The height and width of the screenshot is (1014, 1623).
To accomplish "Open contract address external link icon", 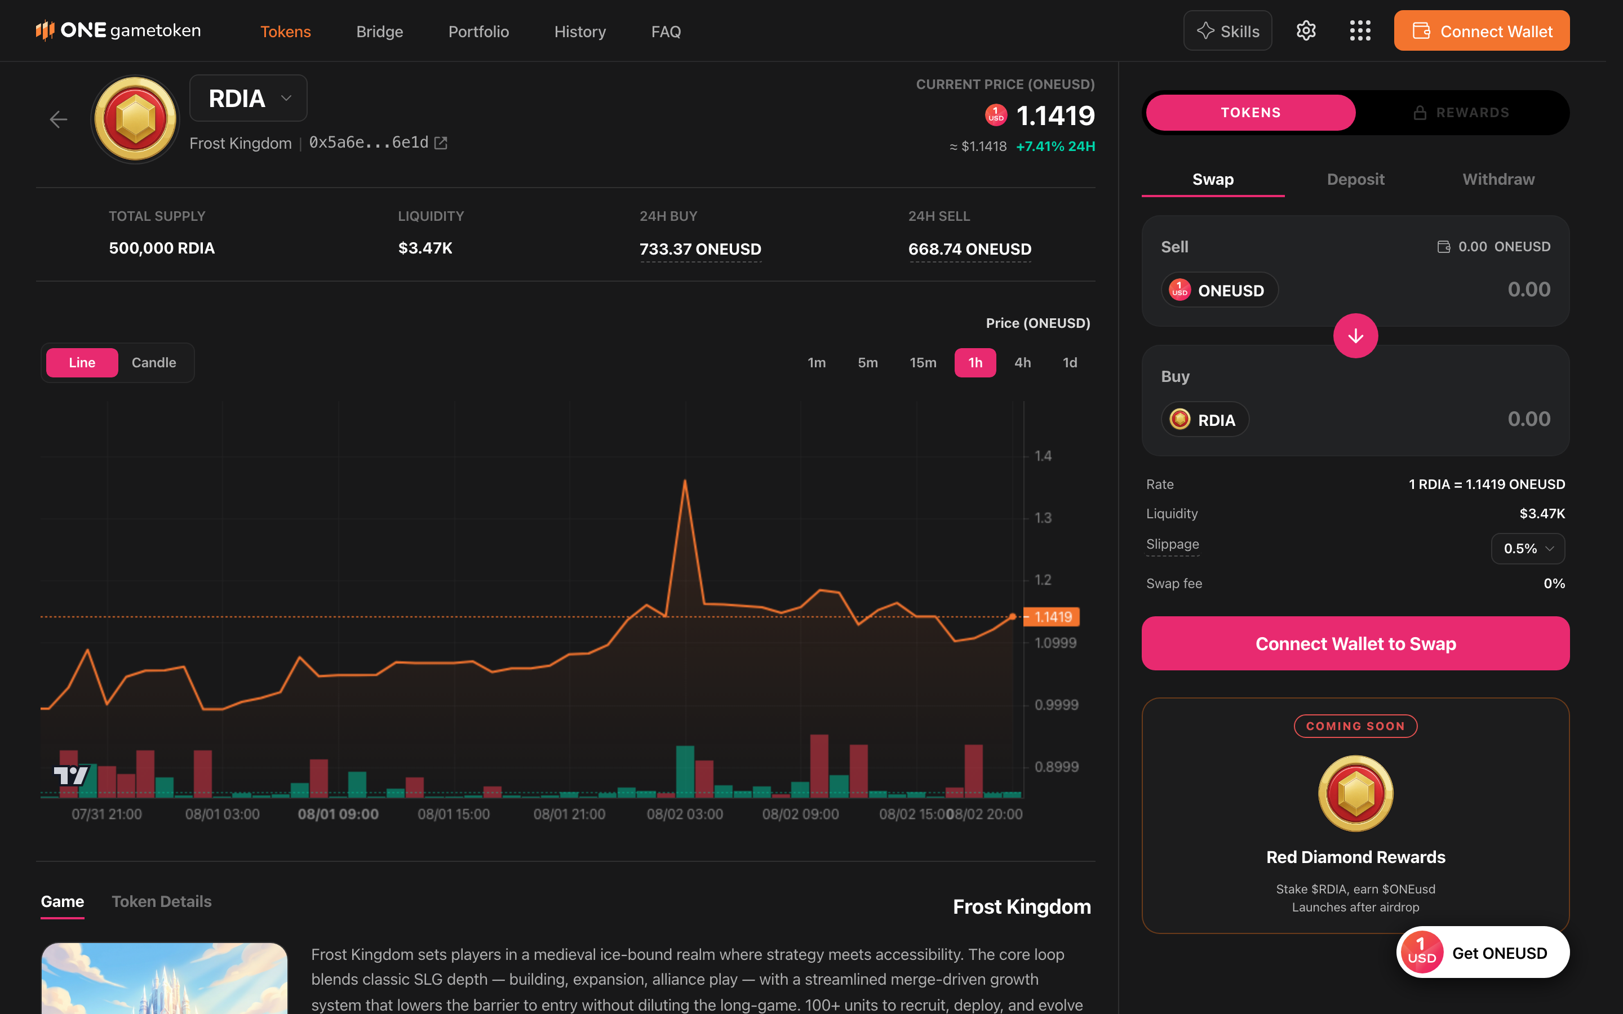I will click(441, 143).
